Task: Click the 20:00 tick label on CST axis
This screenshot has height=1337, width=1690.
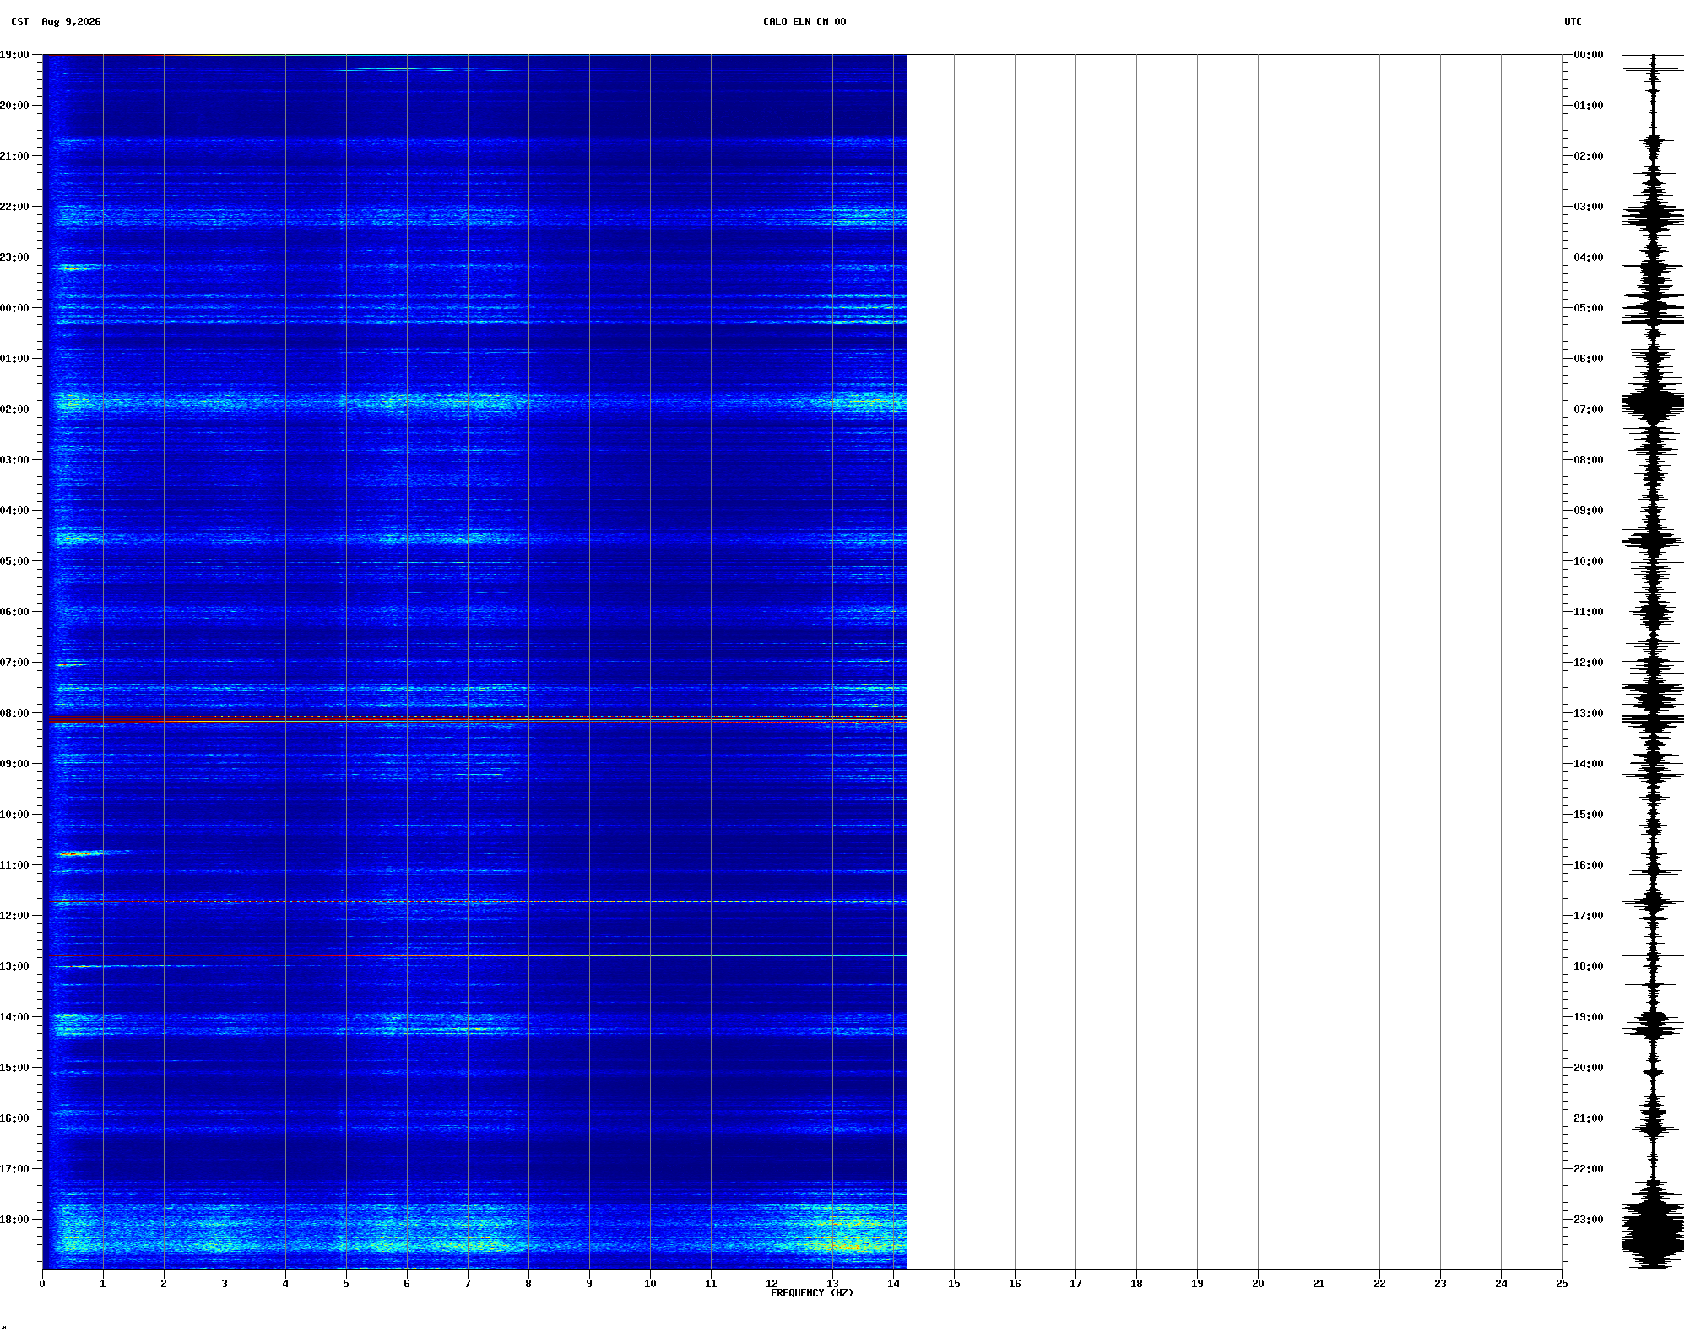Action: pos(14,106)
